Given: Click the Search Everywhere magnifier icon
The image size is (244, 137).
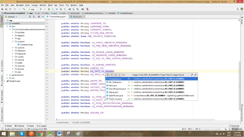Looking at the screenshot, I should [238, 9].
